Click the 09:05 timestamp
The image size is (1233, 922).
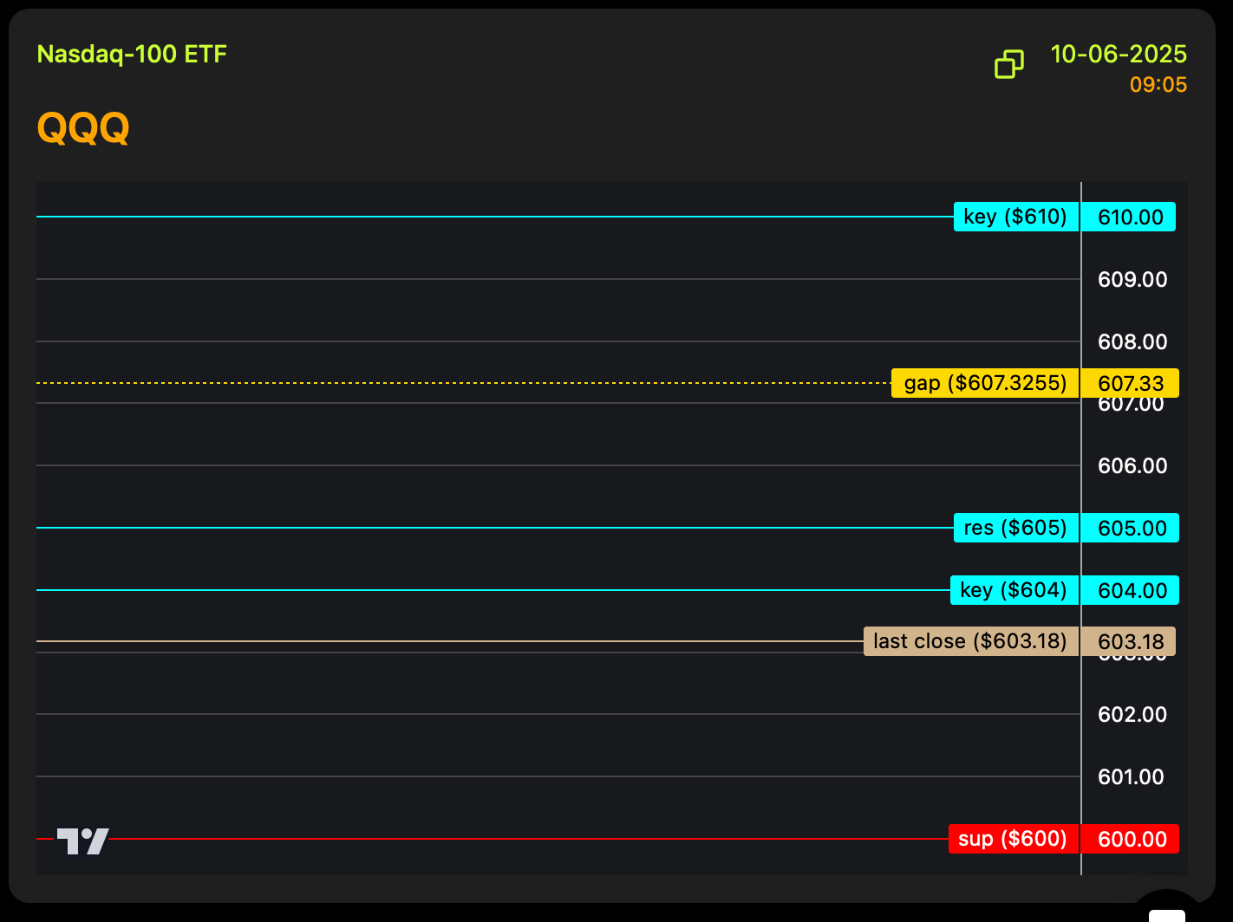(1158, 85)
